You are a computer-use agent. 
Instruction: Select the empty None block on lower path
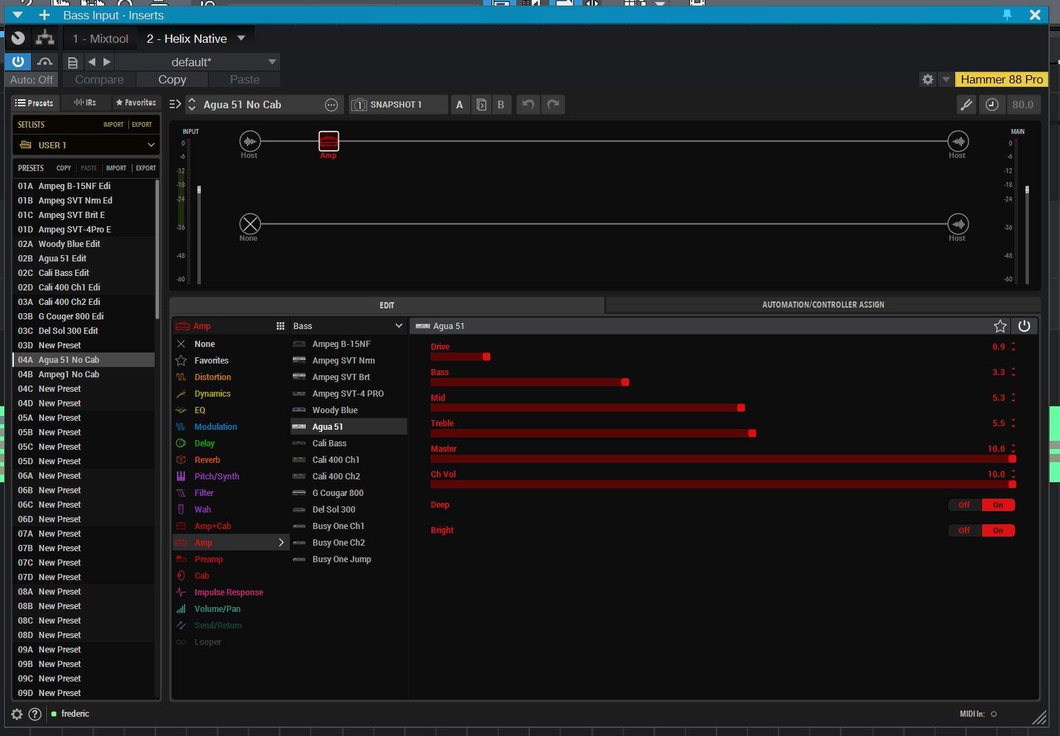tap(250, 223)
